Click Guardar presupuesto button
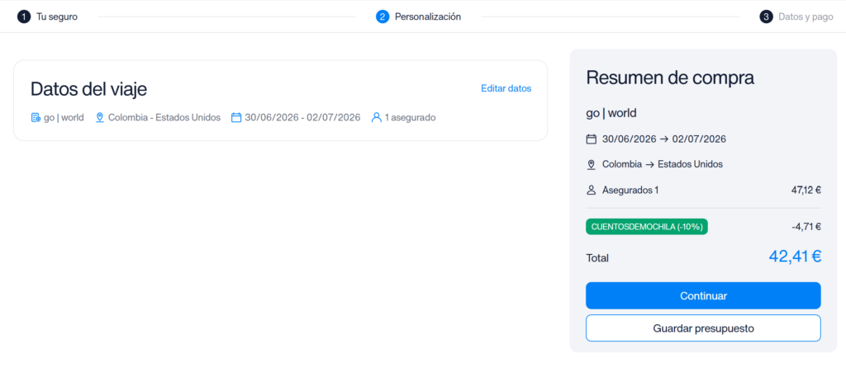This screenshot has height=372, width=846. click(703, 327)
